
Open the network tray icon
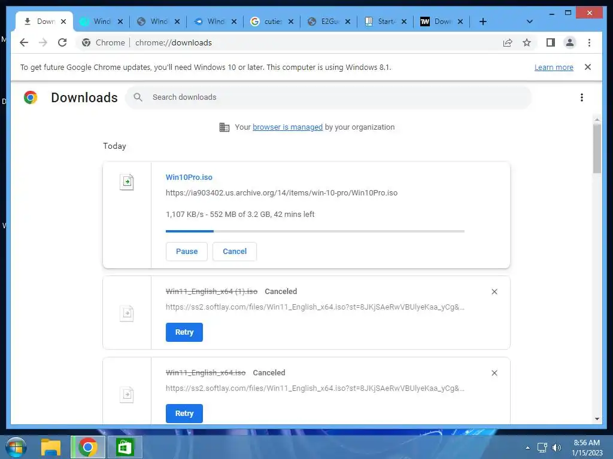(x=542, y=448)
